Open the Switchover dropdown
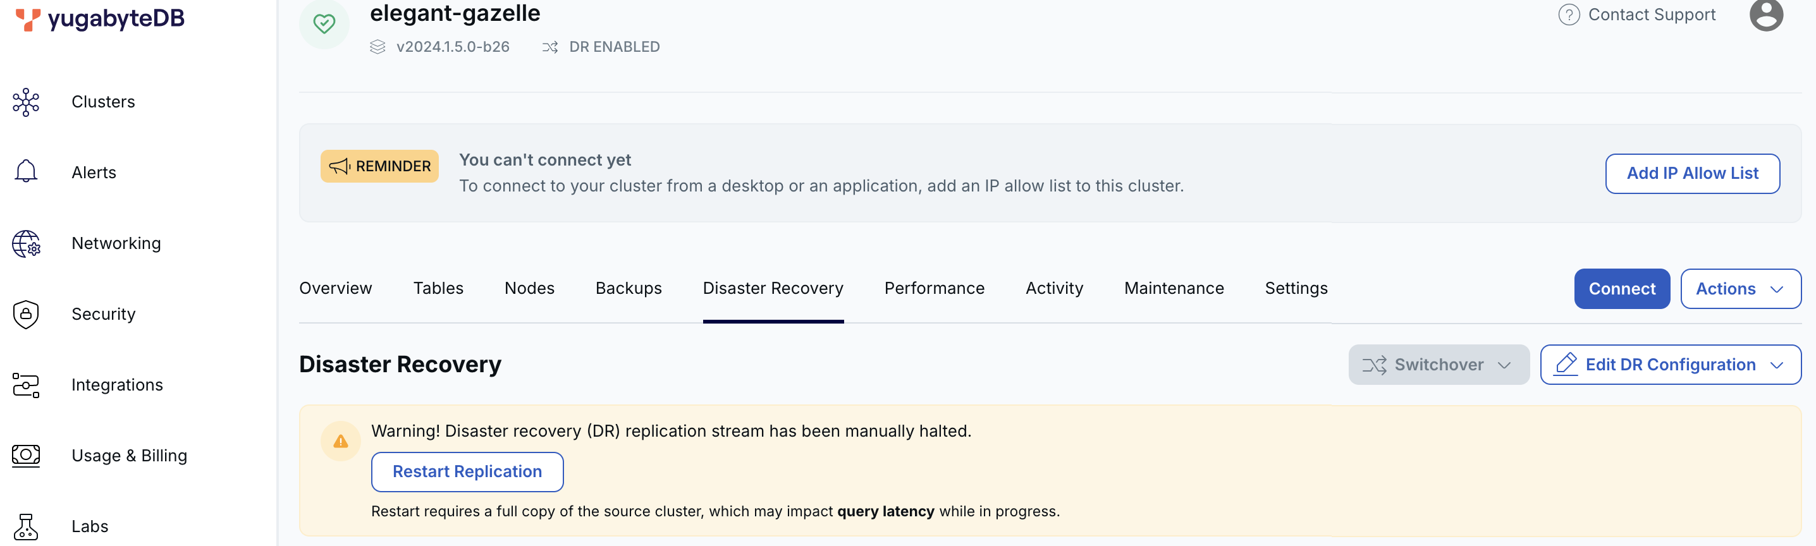 (1438, 365)
